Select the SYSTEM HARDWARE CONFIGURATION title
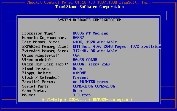The image size is (177, 111). 89,20
